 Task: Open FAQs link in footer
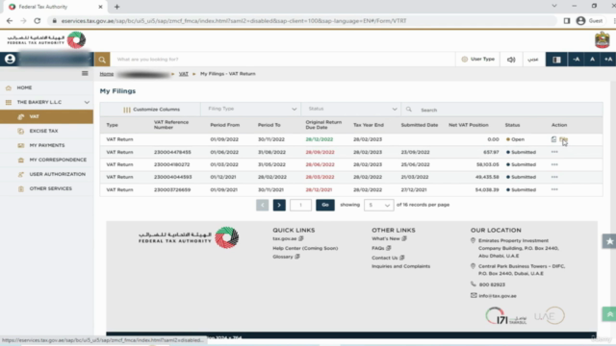coord(381,248)
